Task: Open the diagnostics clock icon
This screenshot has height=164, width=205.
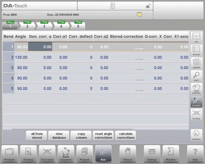Action: pos(196,135)
